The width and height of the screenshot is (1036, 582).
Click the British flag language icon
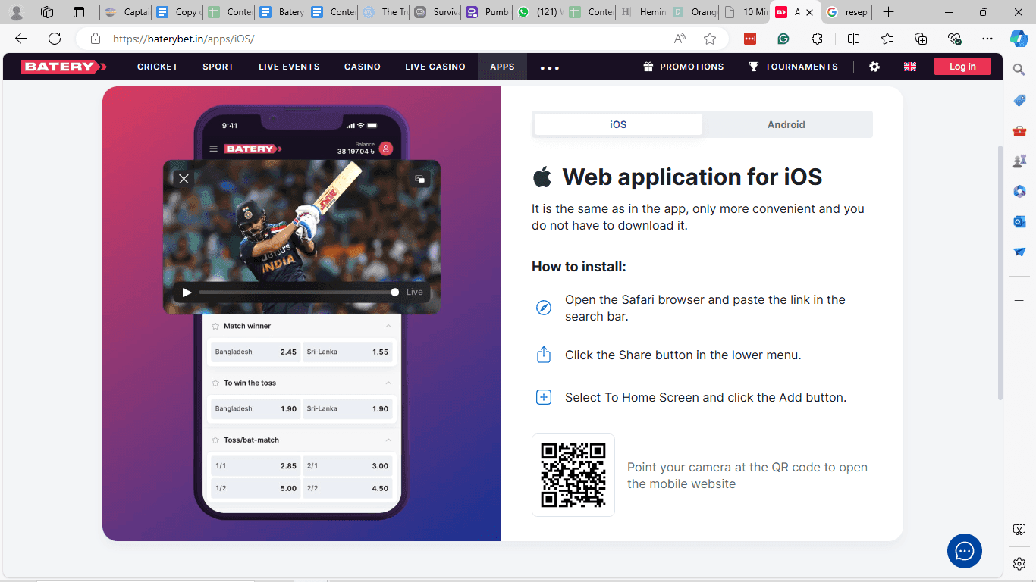click(909, 67)
